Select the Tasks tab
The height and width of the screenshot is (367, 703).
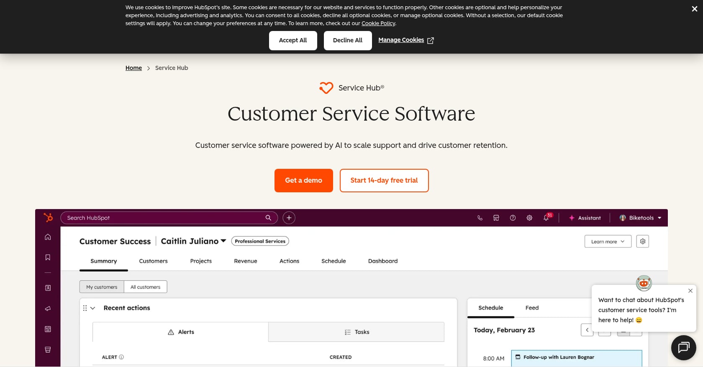(357, 332)
